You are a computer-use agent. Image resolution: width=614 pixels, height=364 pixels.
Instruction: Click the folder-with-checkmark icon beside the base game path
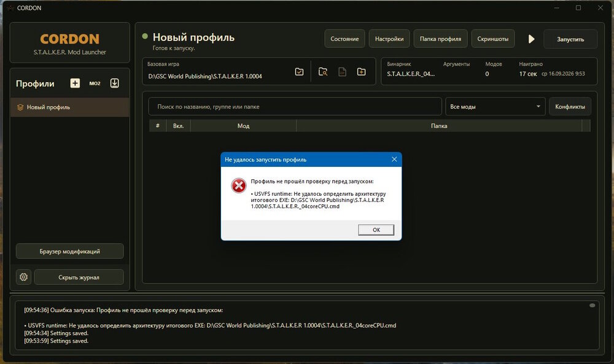click(x=299, y=72)
